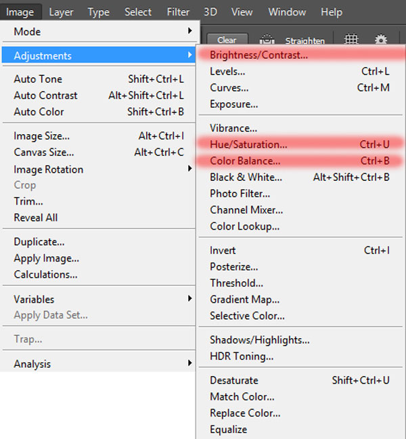Expand the Mode submenu arrow
Image resolution: width=406 pixels, height=439 pixels.
(x=190, y=30)
